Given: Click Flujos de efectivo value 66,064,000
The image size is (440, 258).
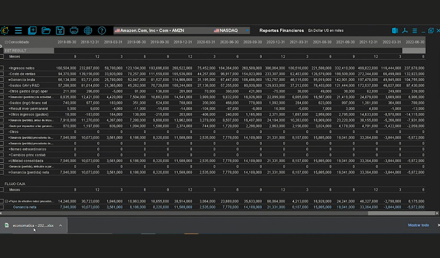Looking at the screenshot, I should pos(277,201).
